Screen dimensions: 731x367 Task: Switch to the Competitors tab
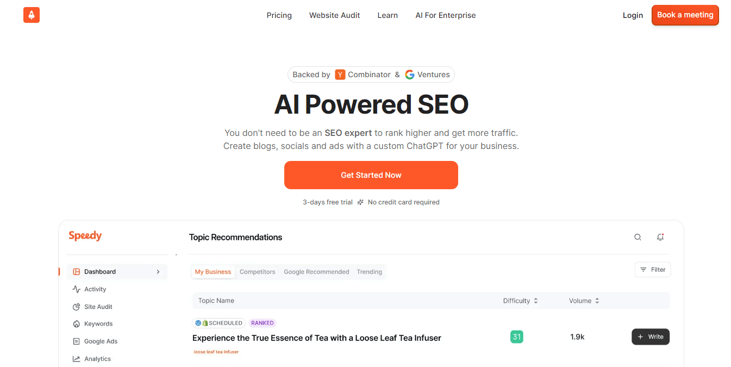[x=257, y=272]
